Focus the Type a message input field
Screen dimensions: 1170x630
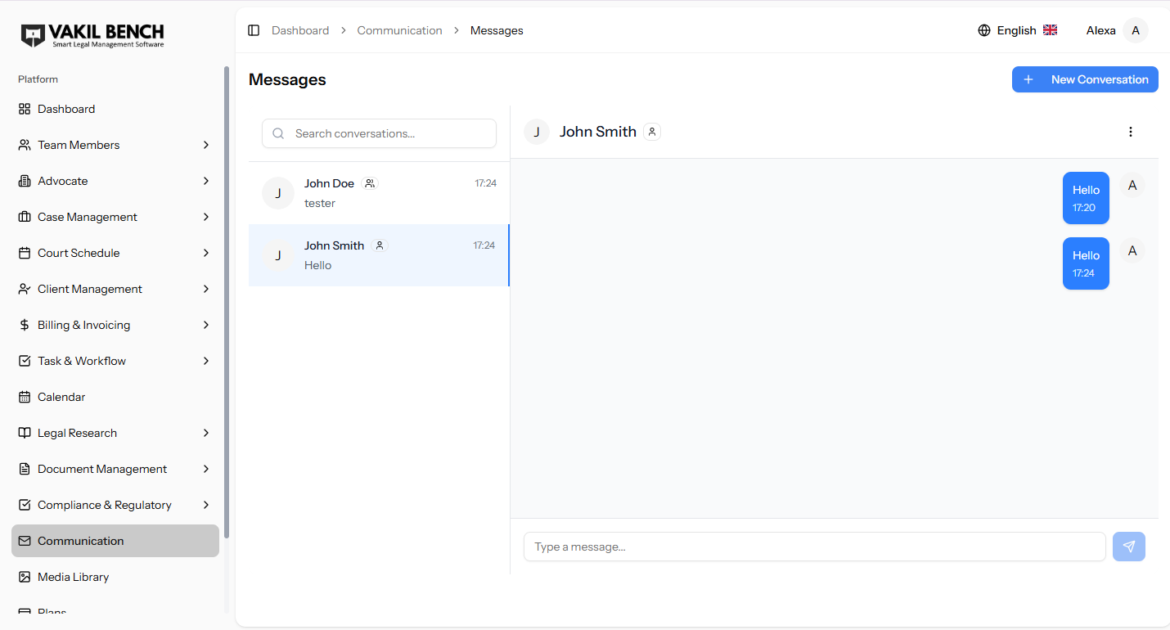(x=814, y=547)
